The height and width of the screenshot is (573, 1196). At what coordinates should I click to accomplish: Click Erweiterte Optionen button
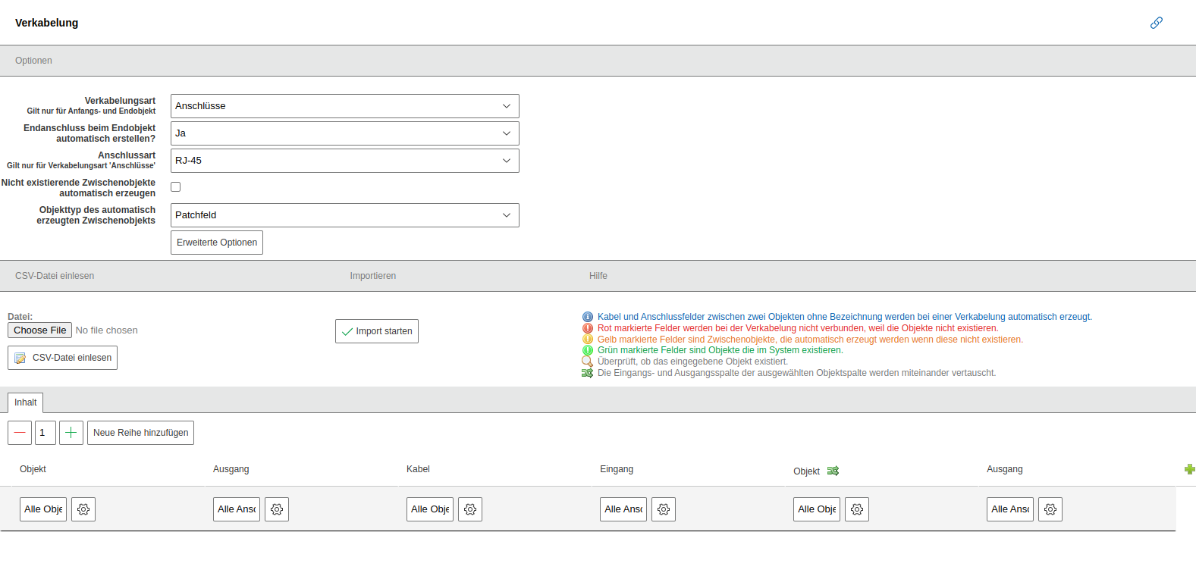click(217, 243)
